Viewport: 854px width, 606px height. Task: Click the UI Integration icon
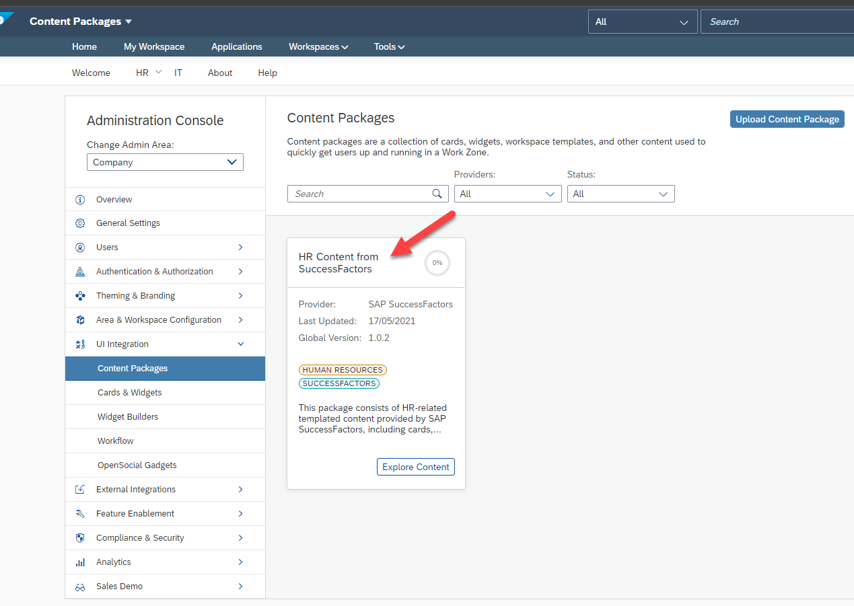coord(80,344)
